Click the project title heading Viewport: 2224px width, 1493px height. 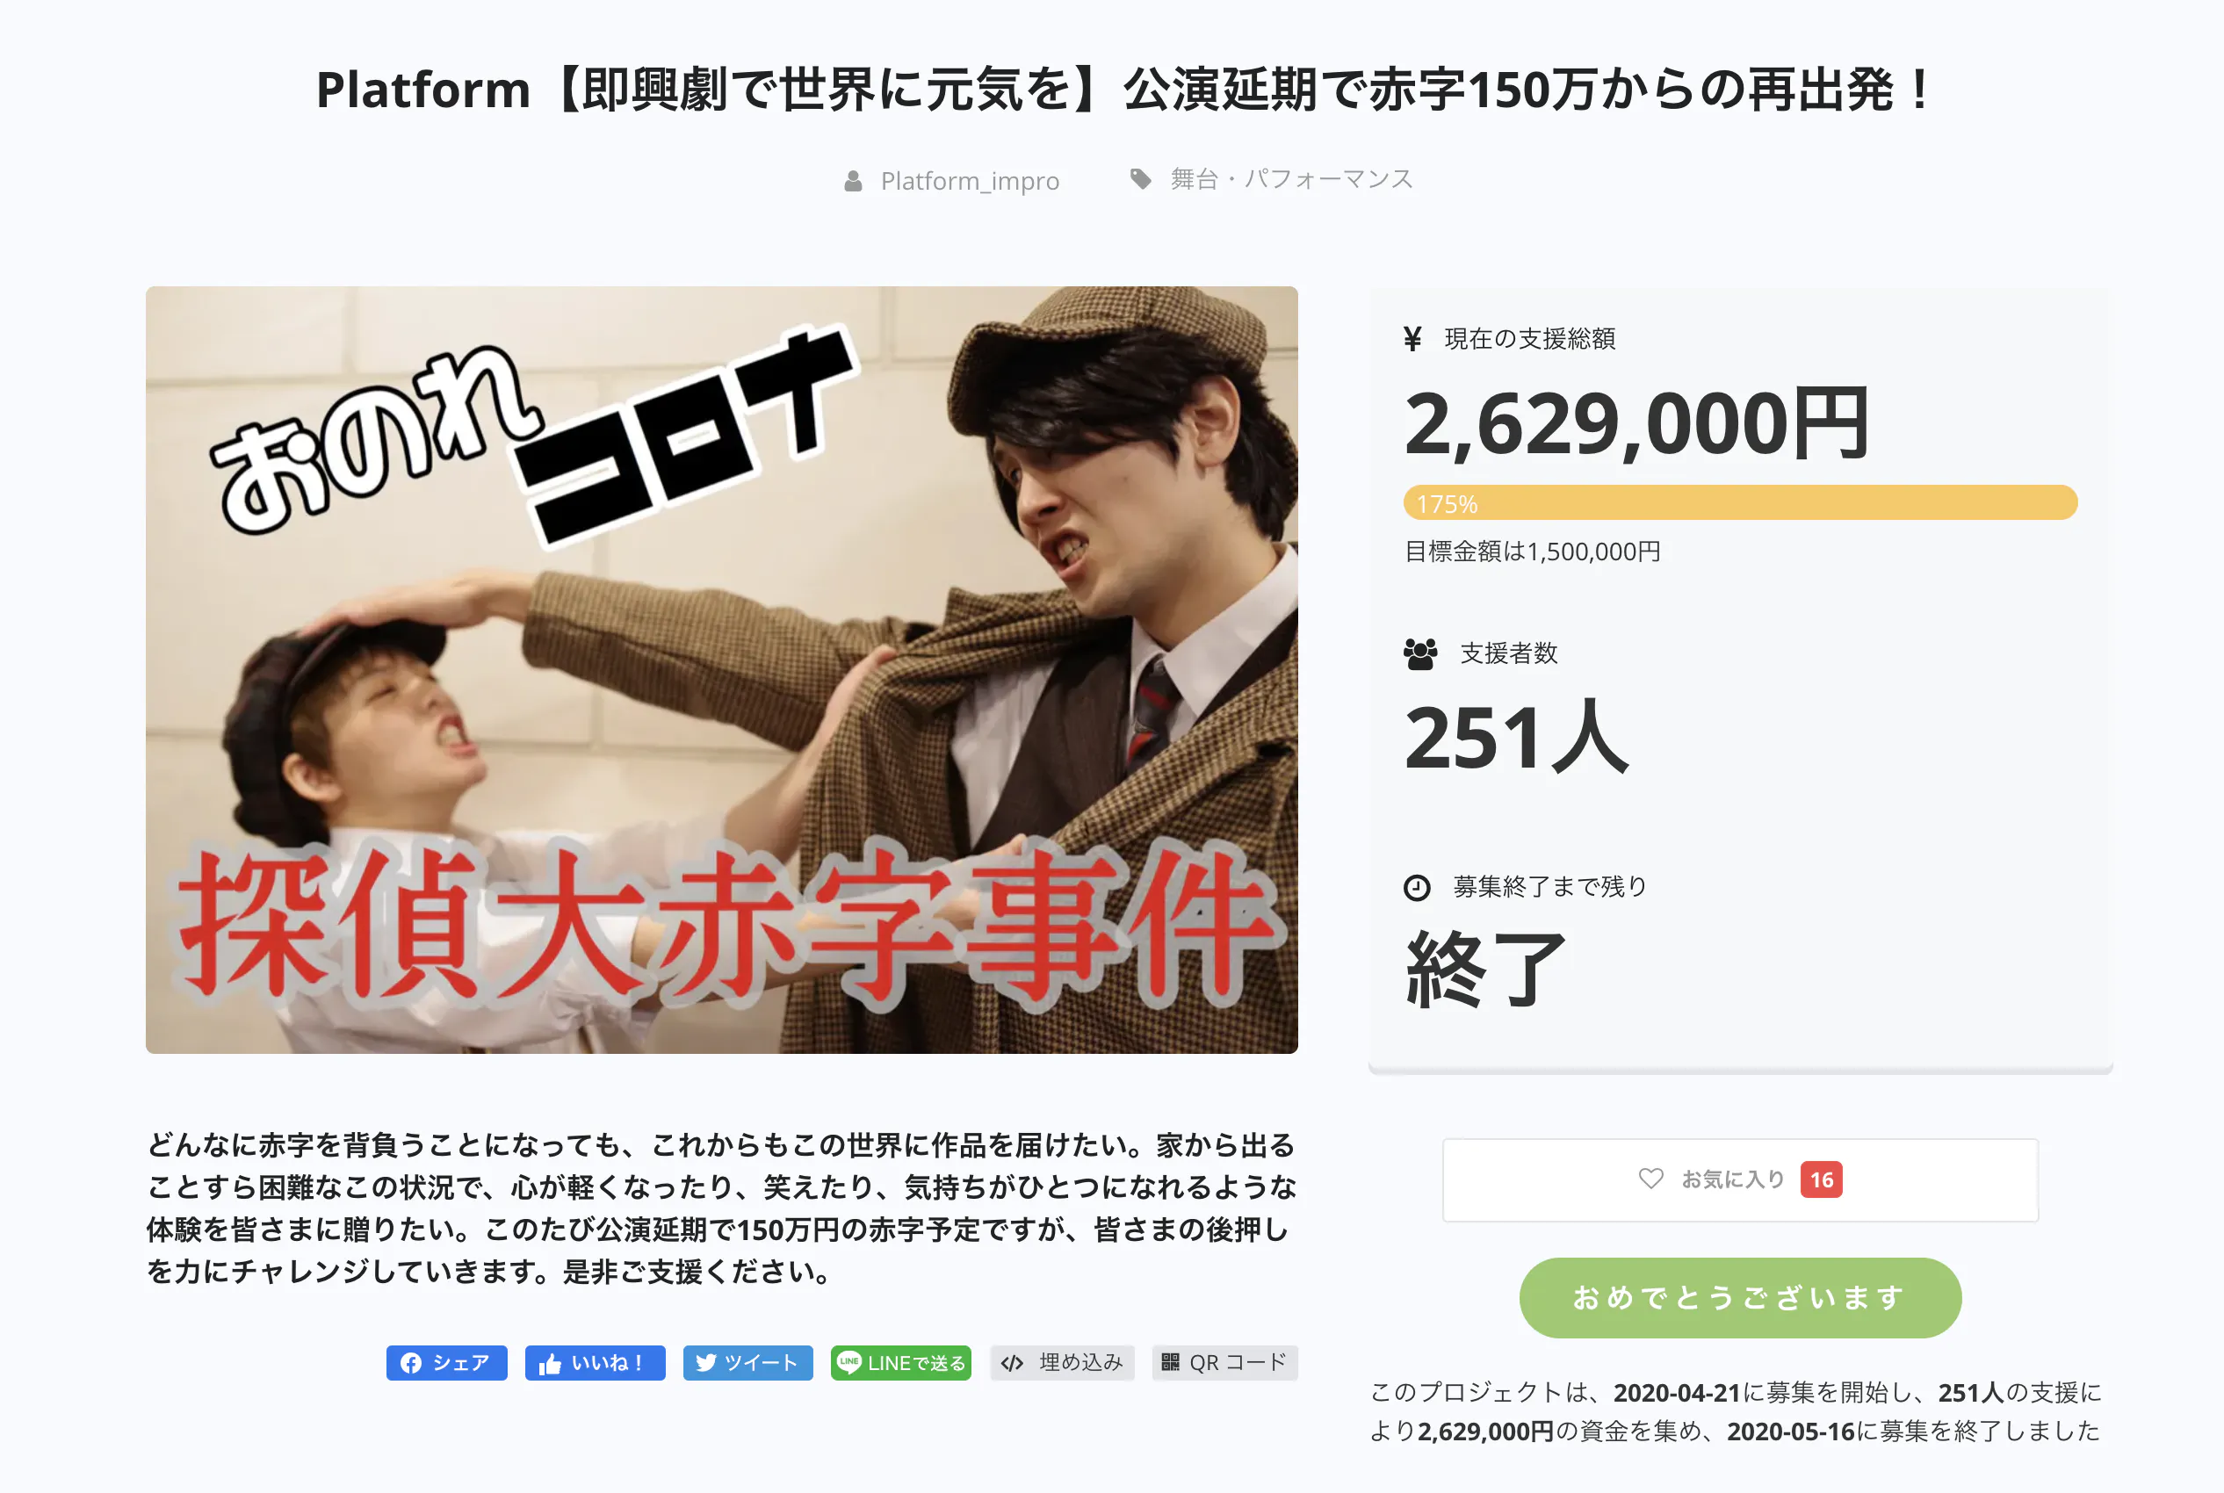(x=1123, y=90)
